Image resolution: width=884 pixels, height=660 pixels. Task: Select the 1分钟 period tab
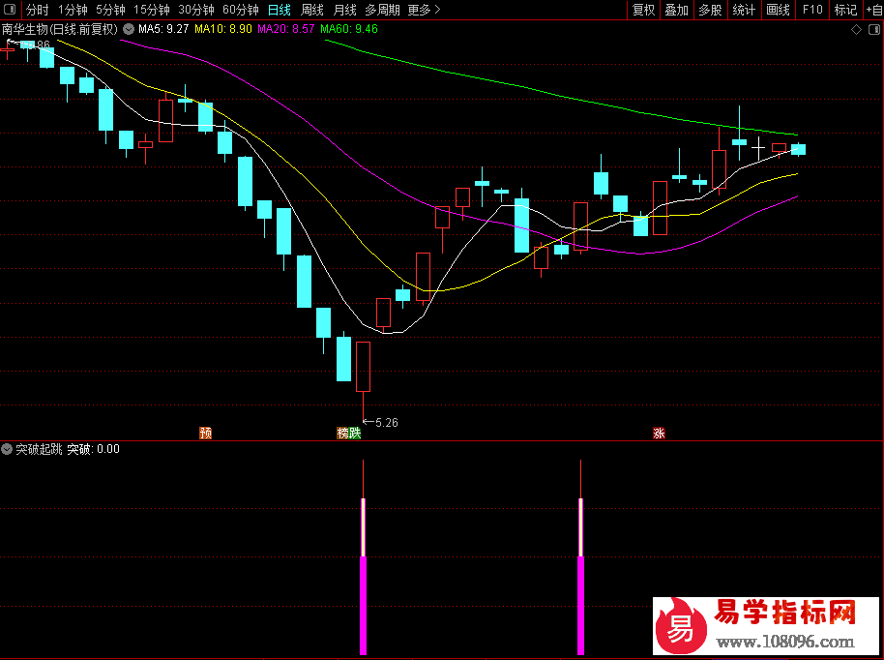[73, 10]
